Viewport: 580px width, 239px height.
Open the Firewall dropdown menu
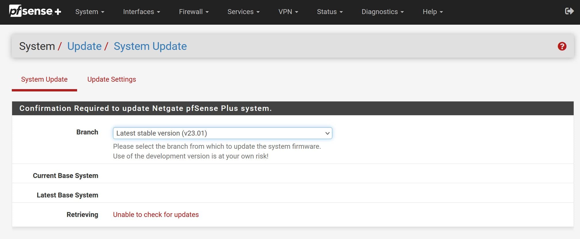tap(194, 12)
